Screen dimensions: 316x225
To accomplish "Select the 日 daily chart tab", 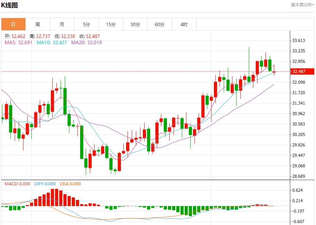I will (x=13, y=24).
